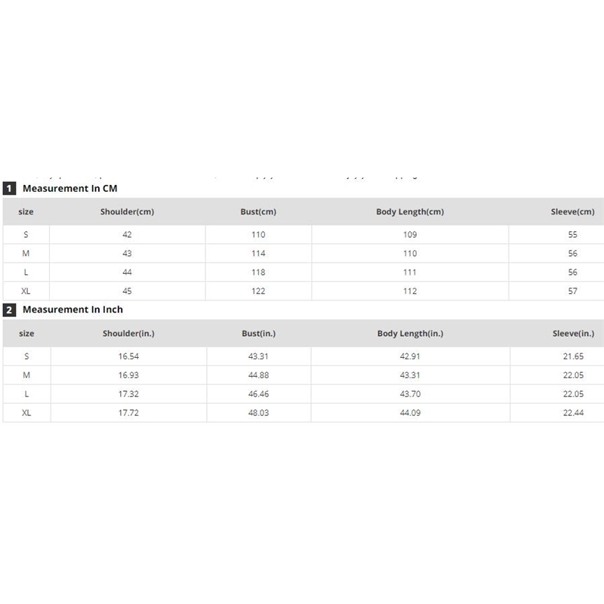Click the Bust(in.) column header
This screenshot has height=604, width=604.
259,333
